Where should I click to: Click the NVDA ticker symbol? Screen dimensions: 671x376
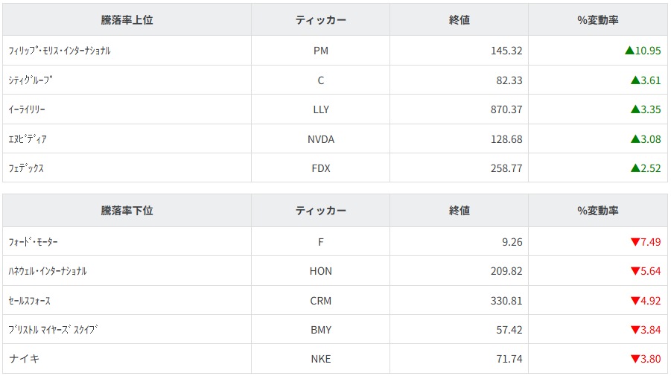[x=321, y=139]
